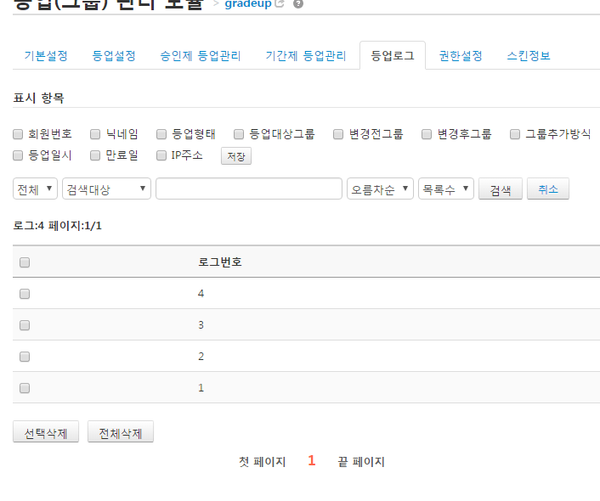This screenshot has height=501, width=600.
Task: Click the help question mark icon
Action: click(x=297, y=4)
